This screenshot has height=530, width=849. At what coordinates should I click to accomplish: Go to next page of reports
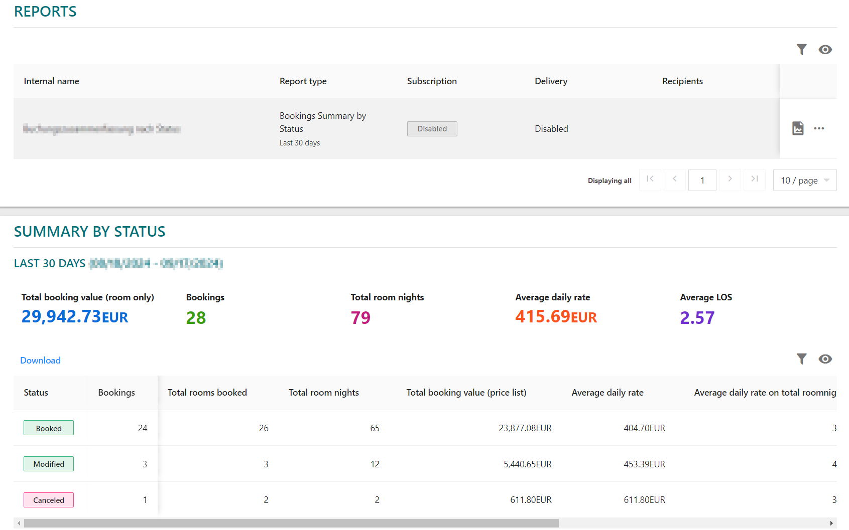point(730,180)
